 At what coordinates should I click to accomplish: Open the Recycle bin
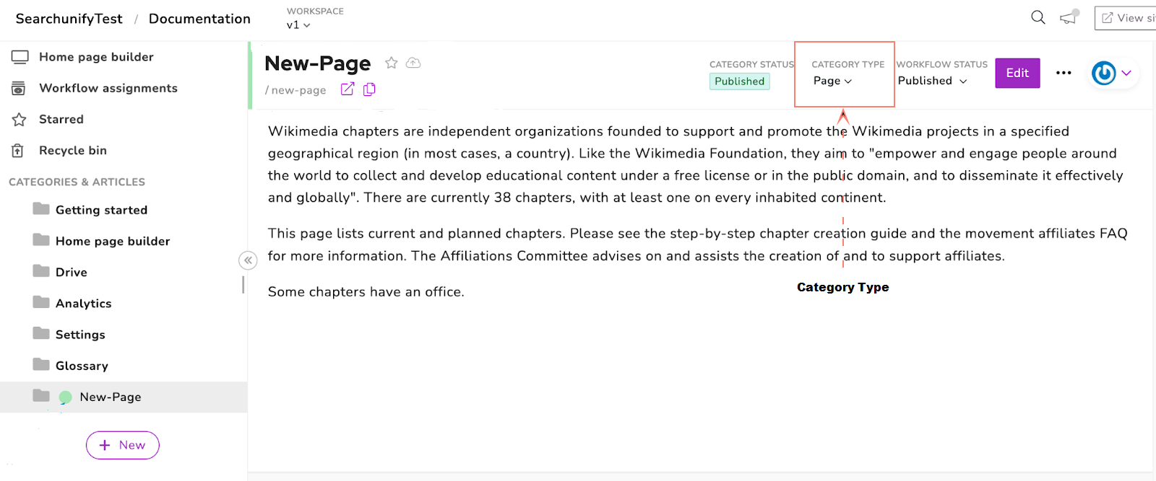[x=73, y=150]
